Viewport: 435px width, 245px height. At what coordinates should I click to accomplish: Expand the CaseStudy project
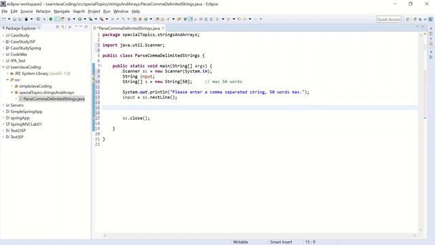coord(3,35)
